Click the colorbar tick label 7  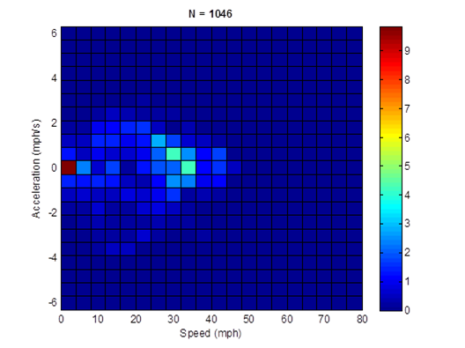tap(407, 108)
